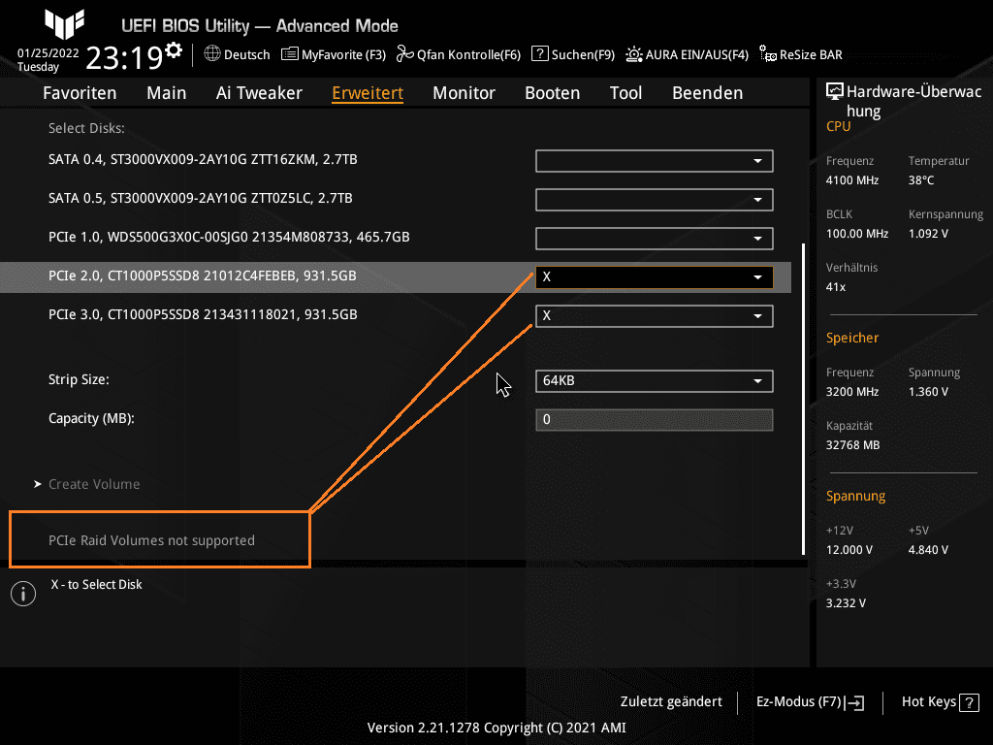Click the Speicher section heading
993x745 pixels.
851,338
